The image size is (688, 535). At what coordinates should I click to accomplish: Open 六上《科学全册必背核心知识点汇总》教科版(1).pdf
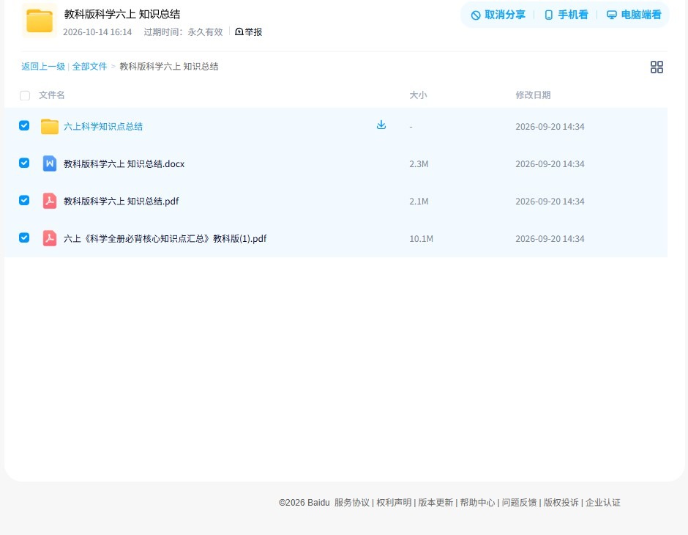(165, 238)
